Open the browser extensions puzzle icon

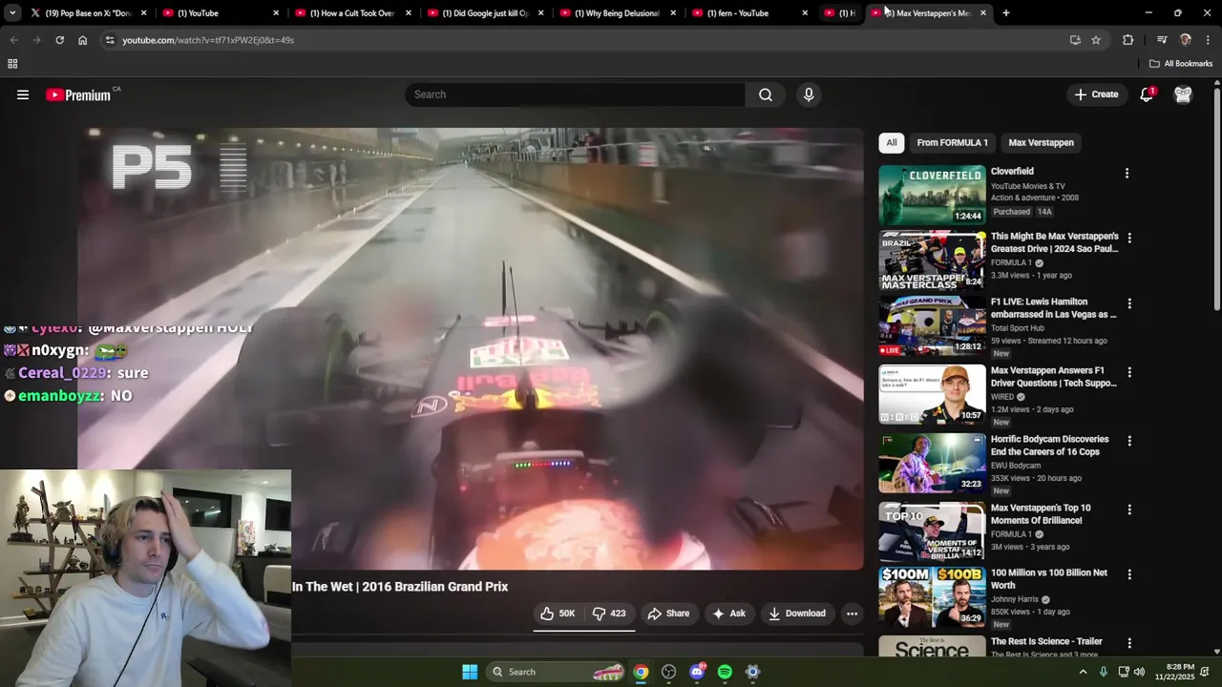[x=1127, y=40]
